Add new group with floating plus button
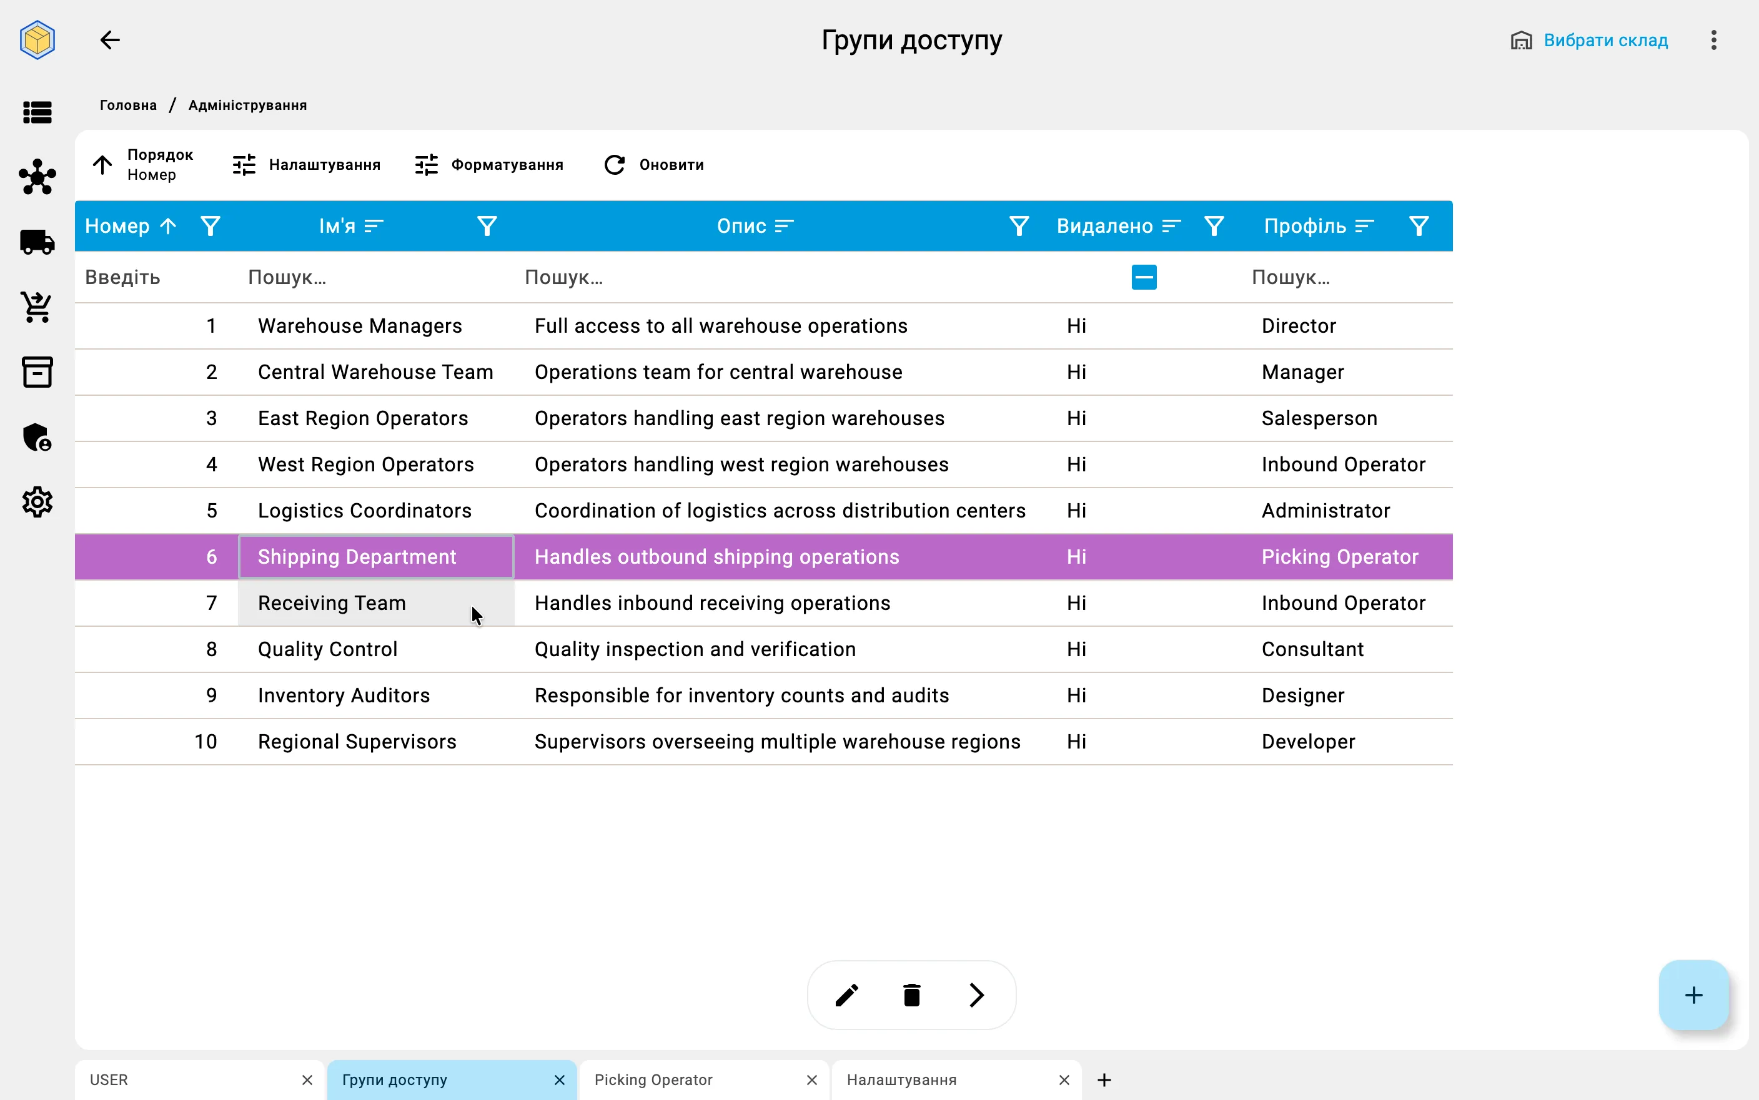The height and width of the screenshot is (1100, 1759). pos(1693,994)
